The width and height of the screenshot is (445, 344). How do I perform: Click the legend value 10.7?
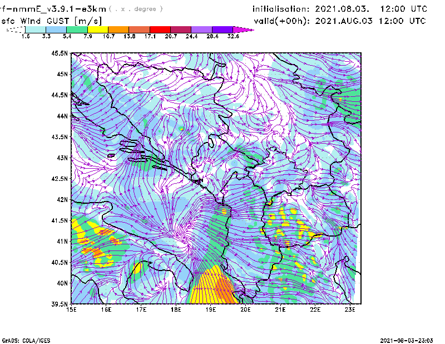point(108,36)
